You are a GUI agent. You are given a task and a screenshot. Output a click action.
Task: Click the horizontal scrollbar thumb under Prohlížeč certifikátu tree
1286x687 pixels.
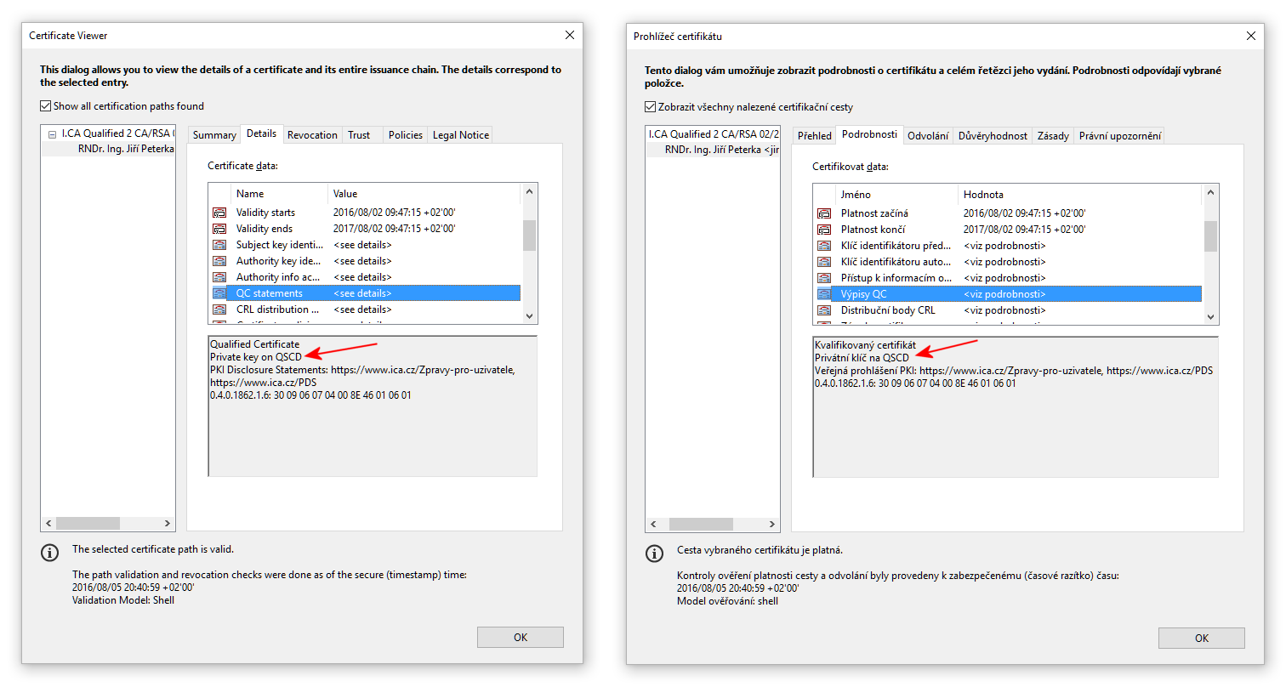click(x=702, y=525)
